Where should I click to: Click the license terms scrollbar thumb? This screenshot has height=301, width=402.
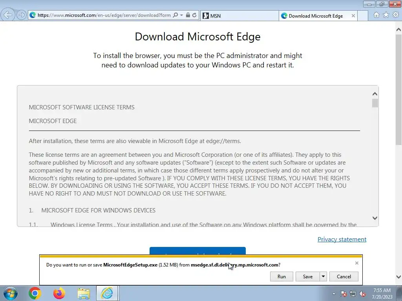[x=375, y=103]
